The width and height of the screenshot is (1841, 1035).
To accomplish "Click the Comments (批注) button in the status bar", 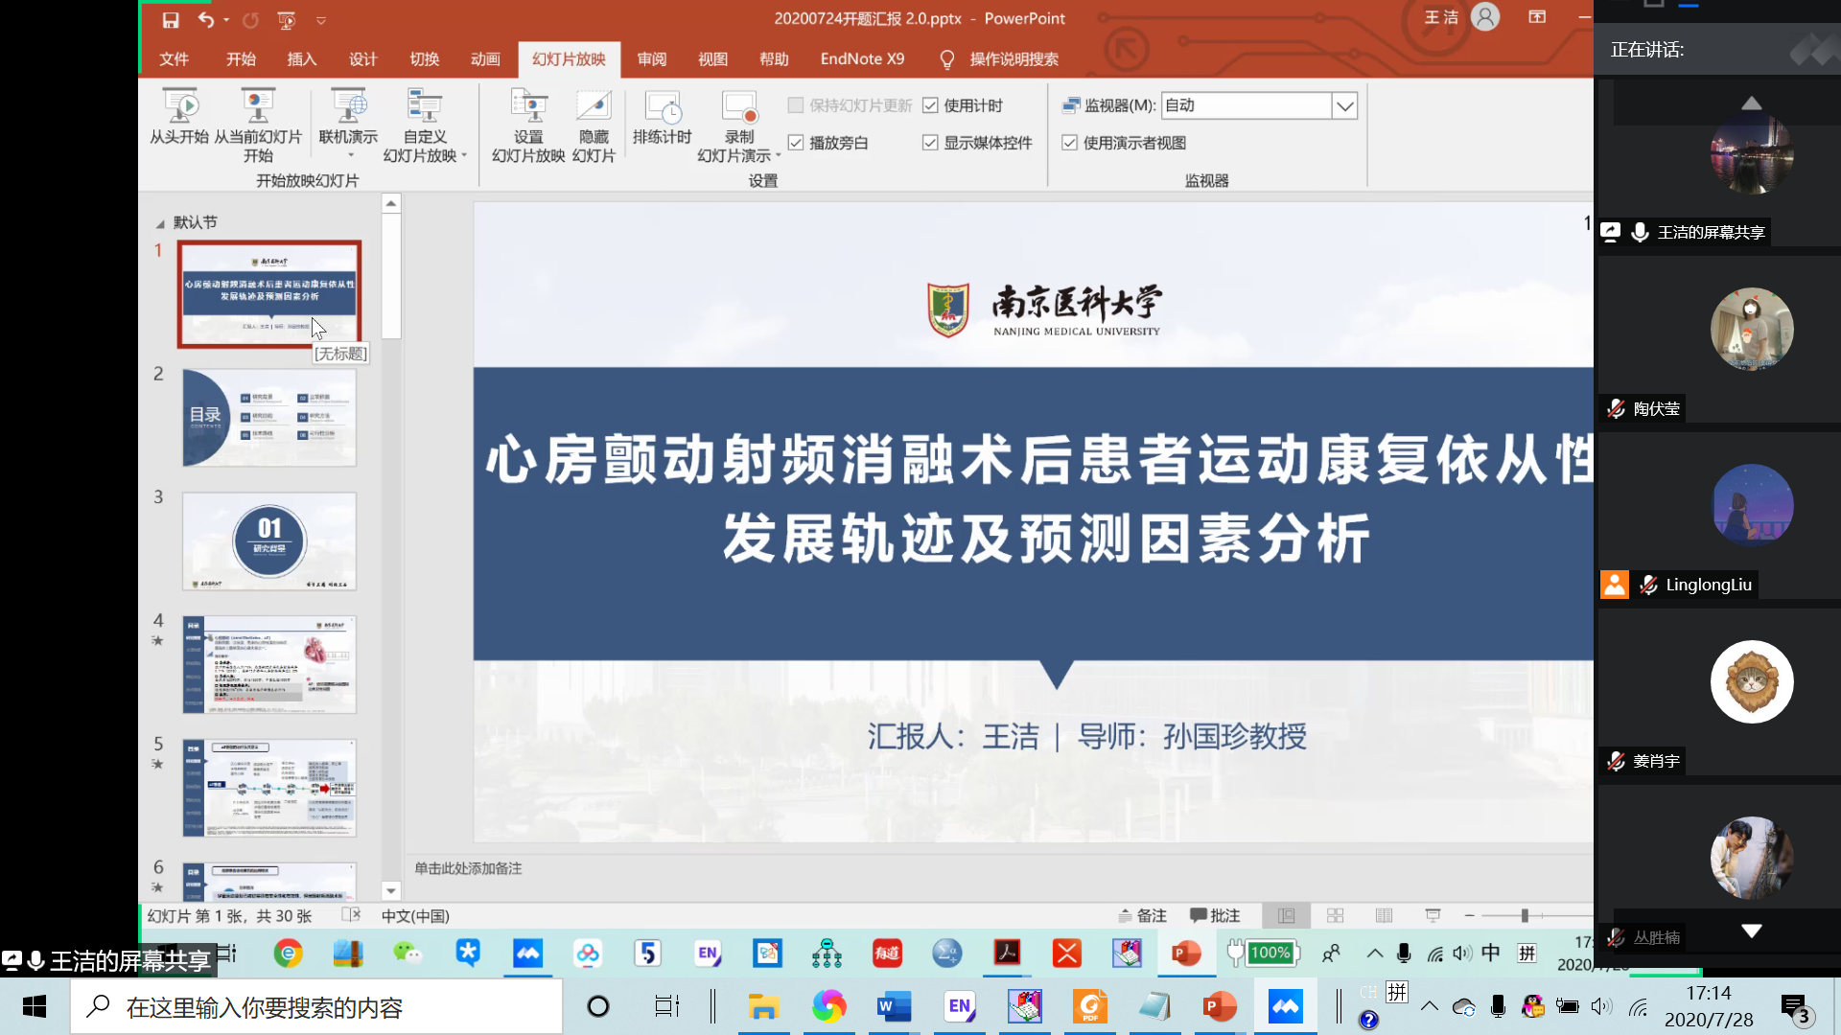I will (x=1215, y=916).
